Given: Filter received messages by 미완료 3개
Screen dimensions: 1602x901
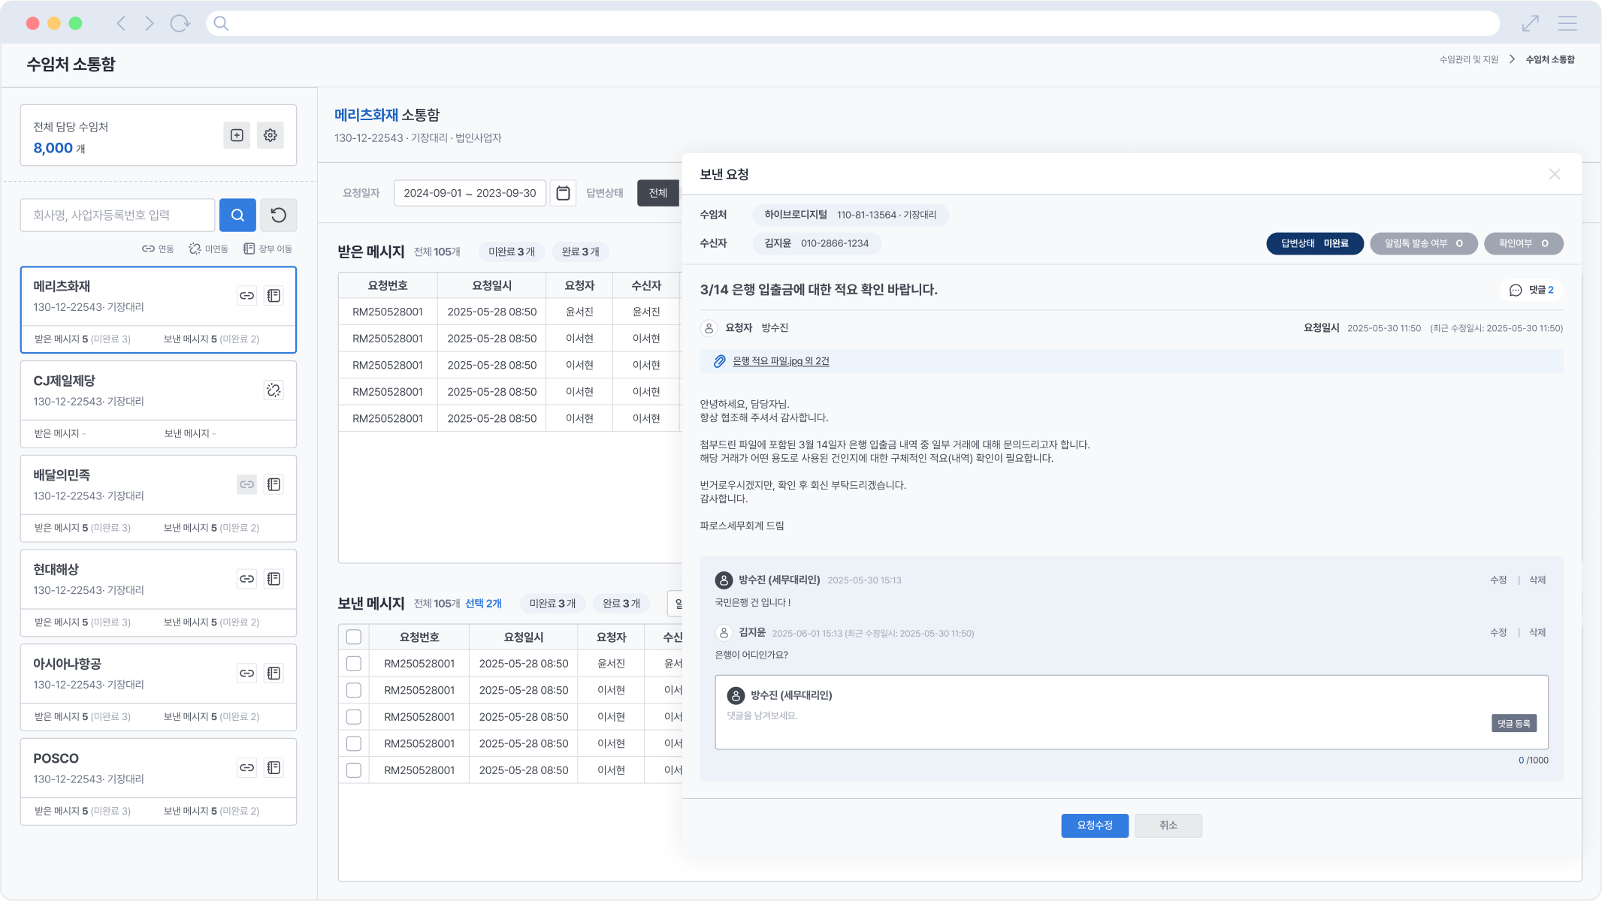Looking at the screenshot, I should (511, 252).
